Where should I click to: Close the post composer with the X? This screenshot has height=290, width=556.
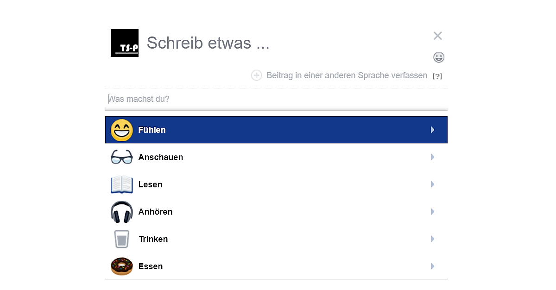pyautogui.click(x=437, y=36)
